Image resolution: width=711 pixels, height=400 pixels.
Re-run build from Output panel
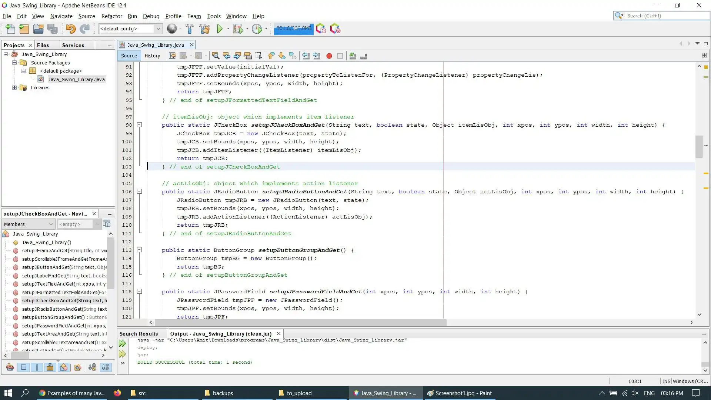point(122,343)
